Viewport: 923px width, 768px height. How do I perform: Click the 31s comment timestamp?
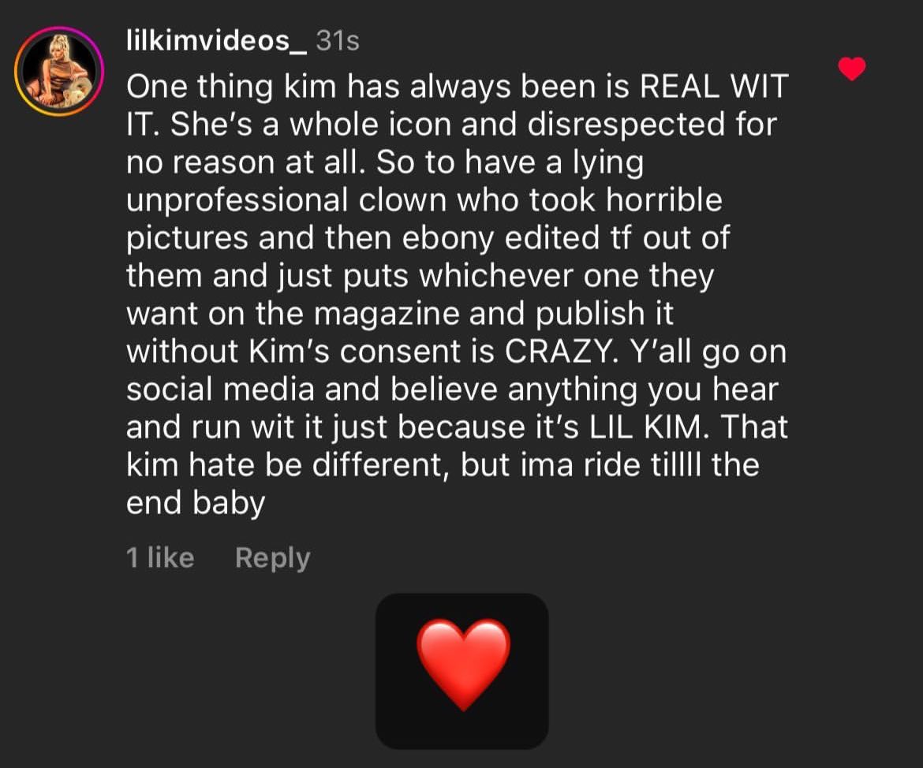[338, 41]
